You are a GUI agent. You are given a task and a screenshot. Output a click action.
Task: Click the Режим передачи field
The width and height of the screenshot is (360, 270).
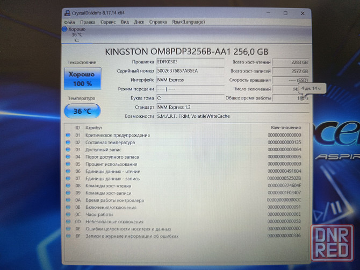[190, 89]
